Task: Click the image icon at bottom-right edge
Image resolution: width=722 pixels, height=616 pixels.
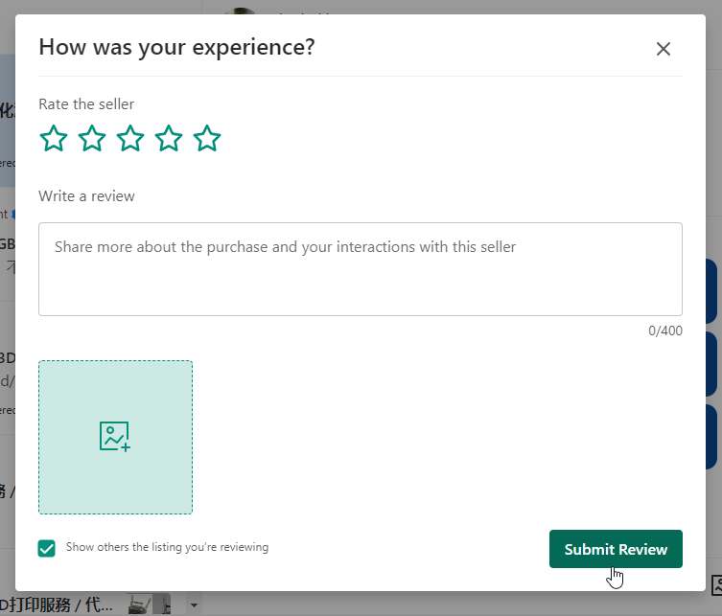Action: pos(716,584)
